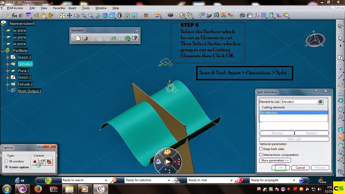This screenshot has height=194, width=345.
Task: Click the compass manipulator in top right corner
Action: 315,40
